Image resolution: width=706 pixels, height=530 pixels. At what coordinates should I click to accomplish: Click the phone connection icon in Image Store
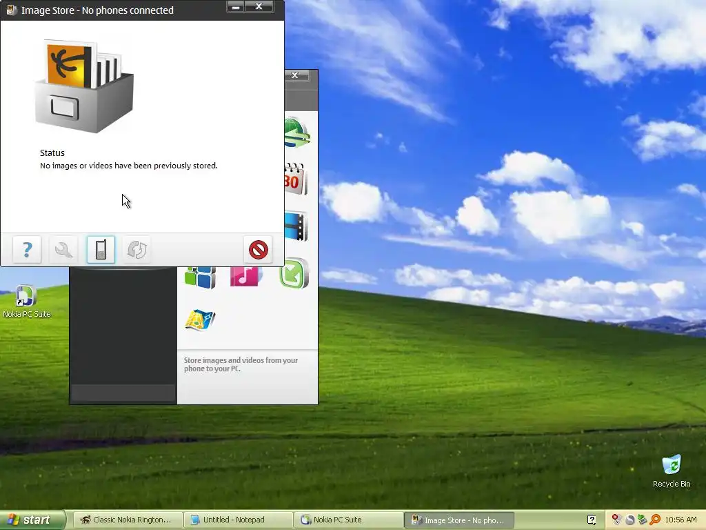(x=101, y=249)
